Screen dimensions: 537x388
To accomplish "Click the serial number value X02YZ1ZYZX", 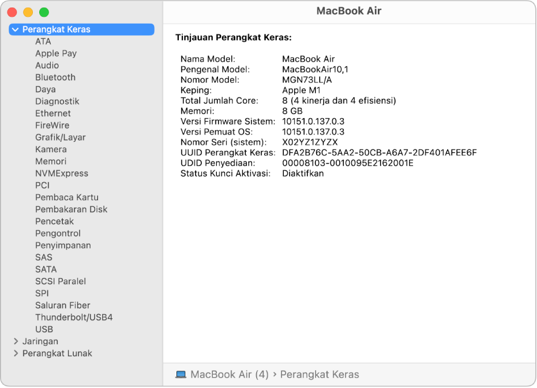I will pyautogui.click(x=310, y=142).
